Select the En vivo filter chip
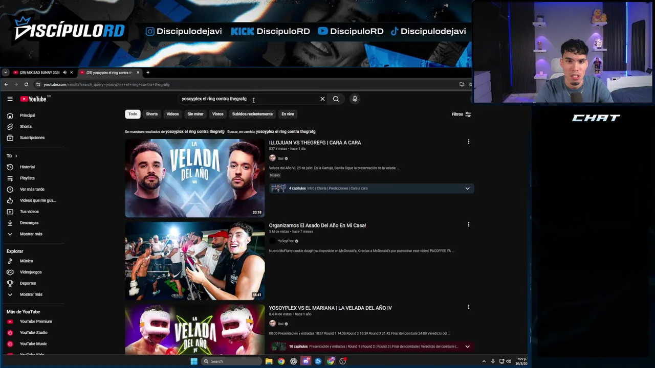 point(288,114)
